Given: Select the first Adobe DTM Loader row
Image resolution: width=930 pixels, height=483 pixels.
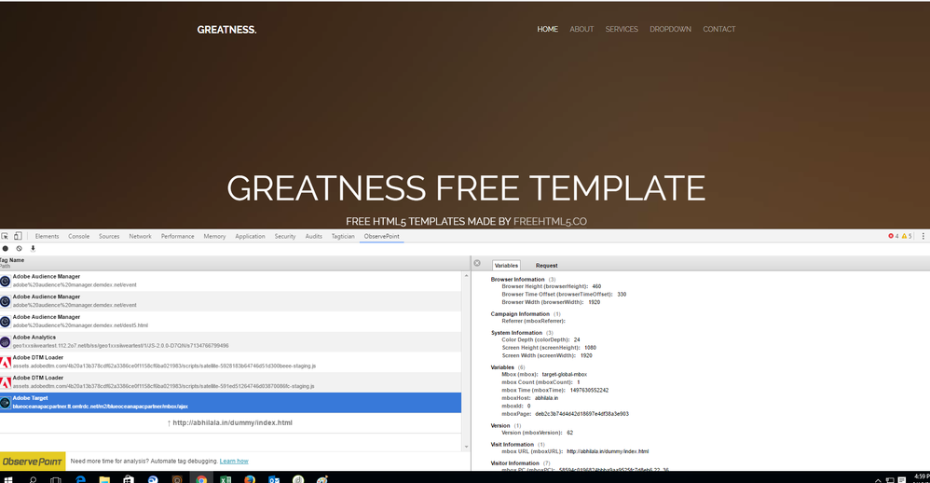Looking at the screenshot, I should coord(231,362).
